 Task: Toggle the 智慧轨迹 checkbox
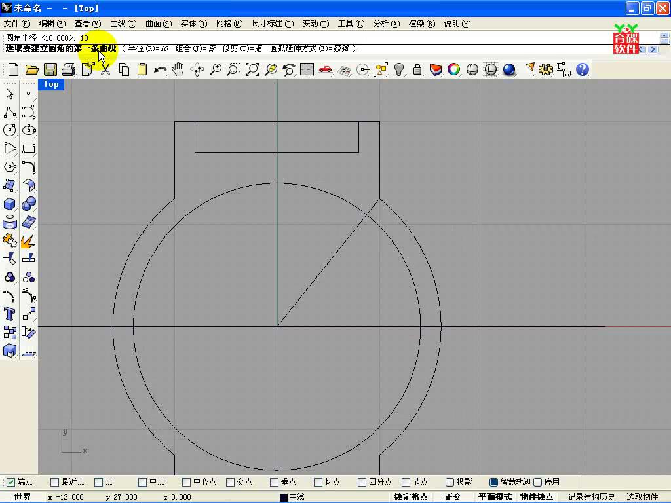click(493, 482)
